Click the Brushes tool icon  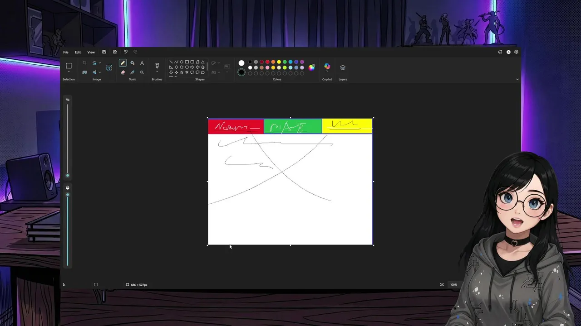coord(157,66)
